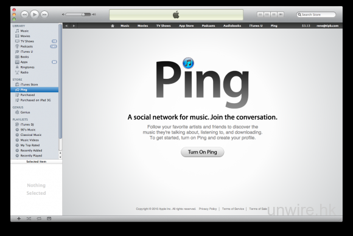This screenshot has width=353, height=236.
Task: Click the sidebar scroll down arrow
Action: [60, 157]
